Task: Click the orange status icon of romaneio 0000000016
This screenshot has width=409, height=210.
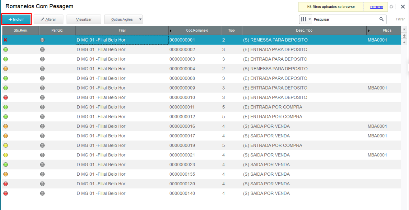Action: (5, 126)
